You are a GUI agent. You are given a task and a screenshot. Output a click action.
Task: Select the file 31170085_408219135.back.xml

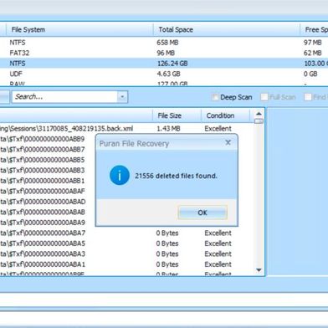pos(127,129)
